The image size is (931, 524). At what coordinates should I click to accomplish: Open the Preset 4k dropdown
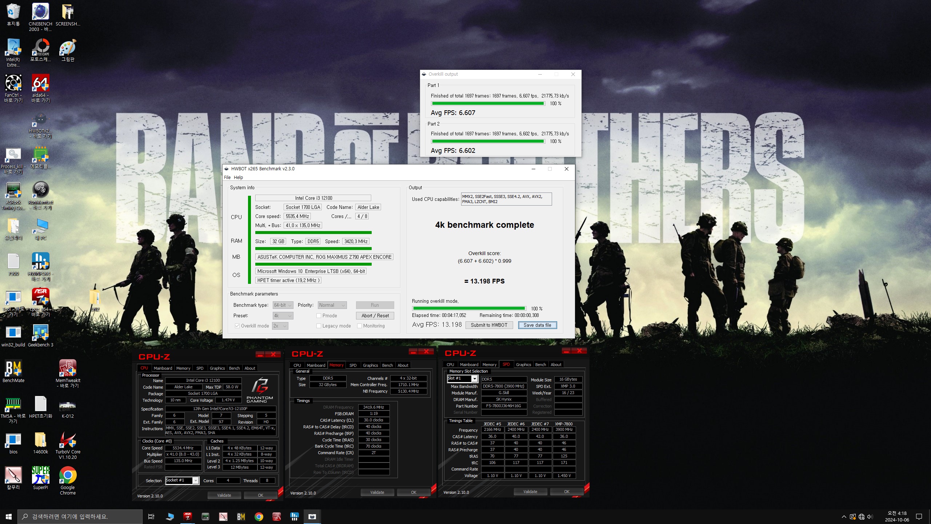click(283, 315)
